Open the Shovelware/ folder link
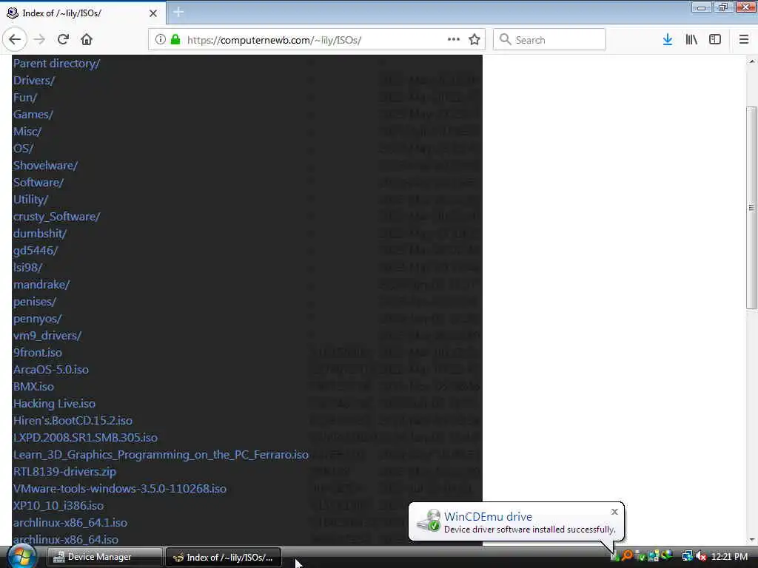This screenshot has width=758, height=568. [45, 165]
